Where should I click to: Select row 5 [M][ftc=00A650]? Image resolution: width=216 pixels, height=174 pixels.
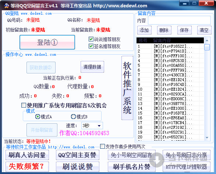coord(170,65)
